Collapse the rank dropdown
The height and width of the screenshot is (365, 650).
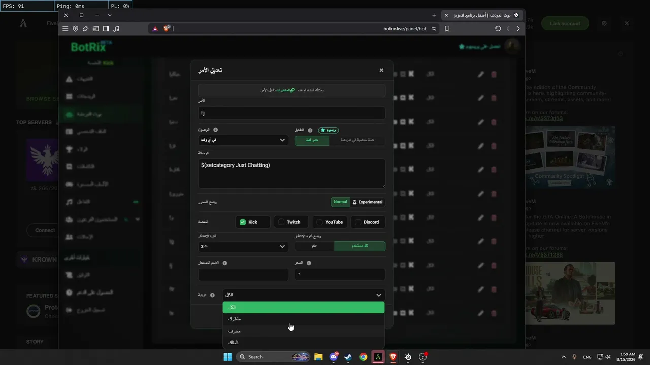coord(304,295)
